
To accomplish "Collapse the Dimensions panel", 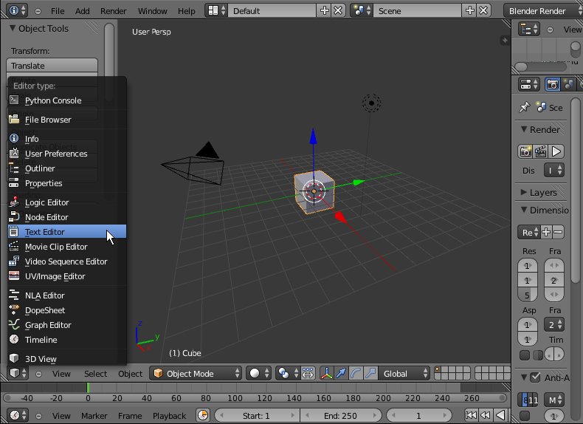I will pos(524,210).
